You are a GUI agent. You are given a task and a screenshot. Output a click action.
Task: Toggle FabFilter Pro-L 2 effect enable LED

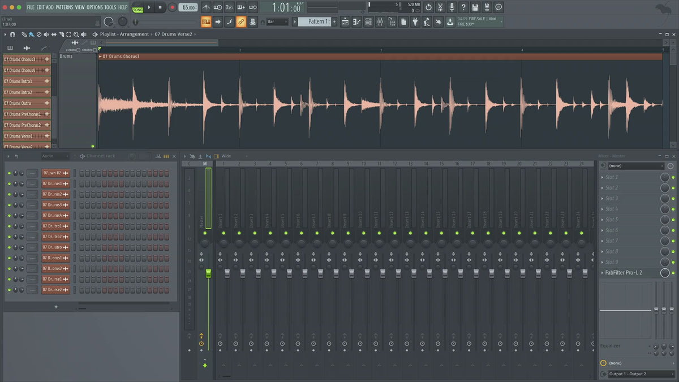(673, 273)
